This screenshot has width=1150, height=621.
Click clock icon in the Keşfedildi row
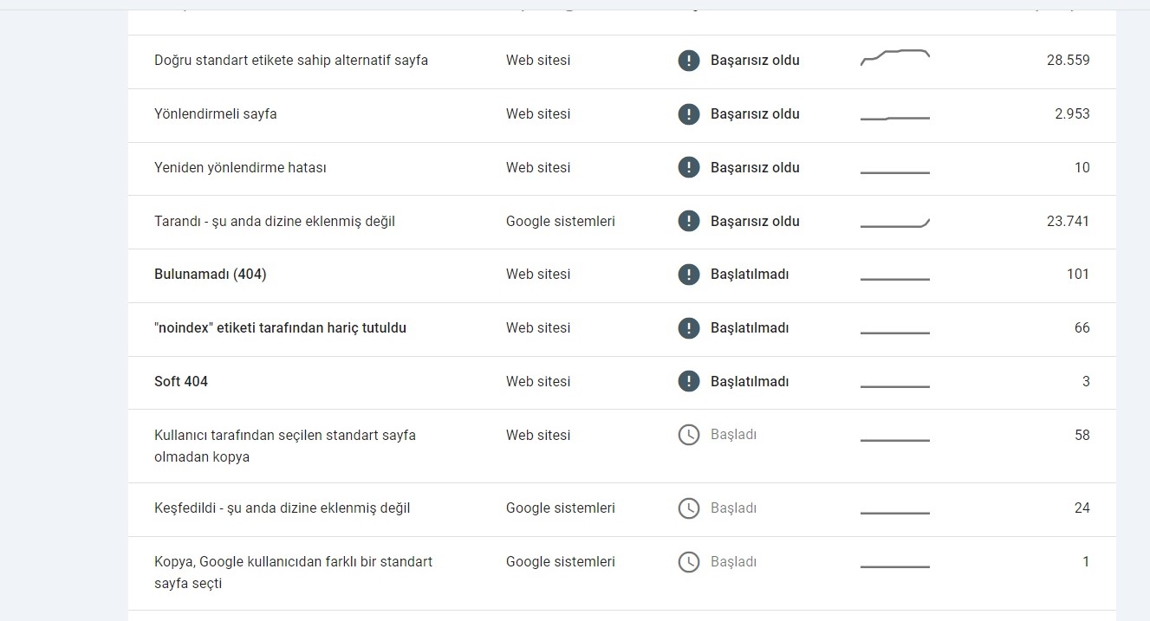pos(688,508)
